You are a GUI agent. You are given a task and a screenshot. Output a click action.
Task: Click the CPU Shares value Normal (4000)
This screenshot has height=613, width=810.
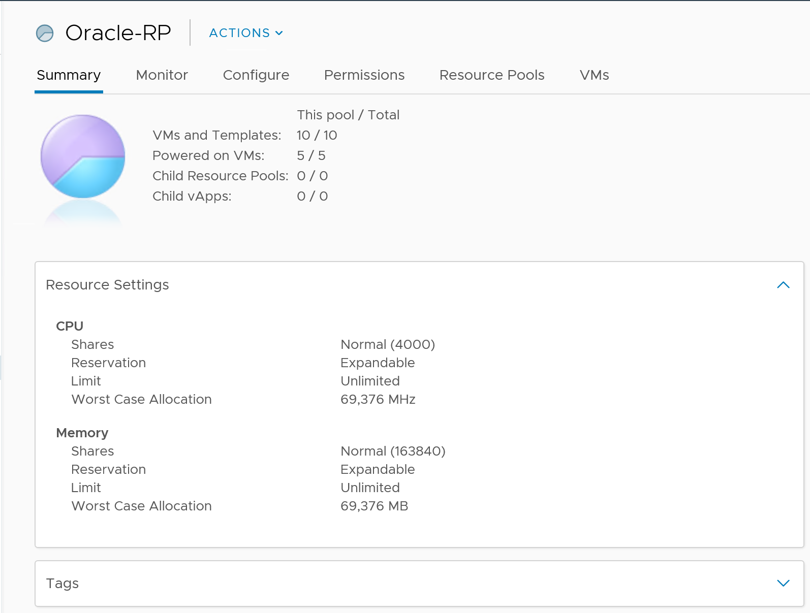tap(387, 344)
